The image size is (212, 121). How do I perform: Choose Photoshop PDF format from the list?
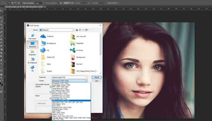pyautogui.click(x=71, y=108)
